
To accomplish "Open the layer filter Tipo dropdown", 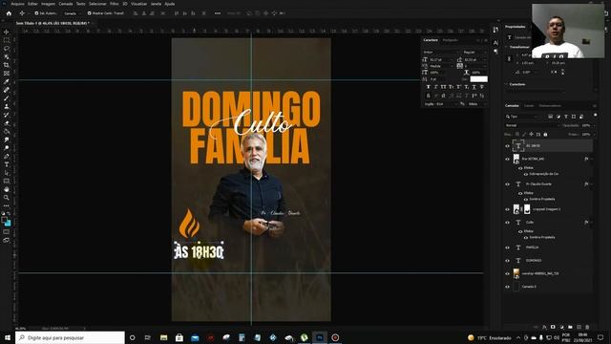I will (521, 117).
